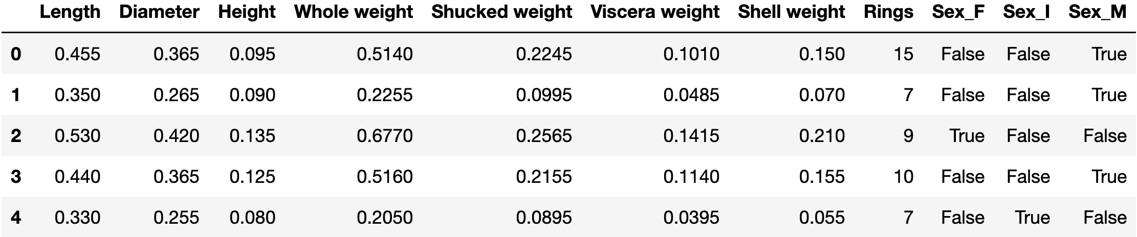
Task: Select Whole weight cell 0.6770
Action: click(x=385, y=136)
